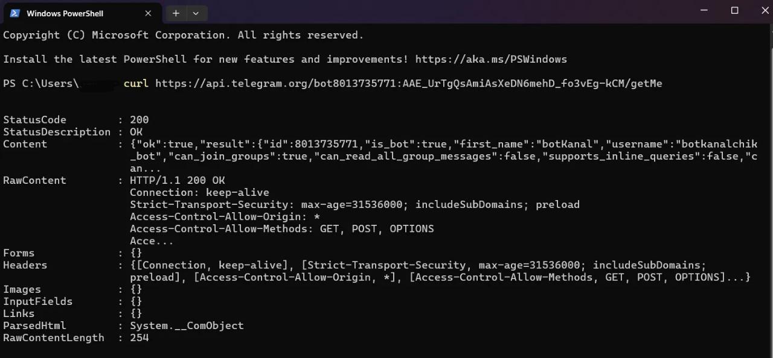
Task: Open the aka.ms/PSWindows link
Action: coord(491,59)
